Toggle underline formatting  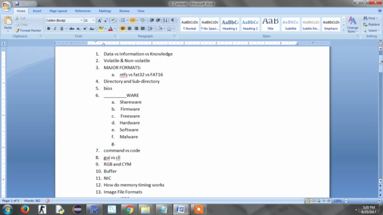(x=62, y=29)
